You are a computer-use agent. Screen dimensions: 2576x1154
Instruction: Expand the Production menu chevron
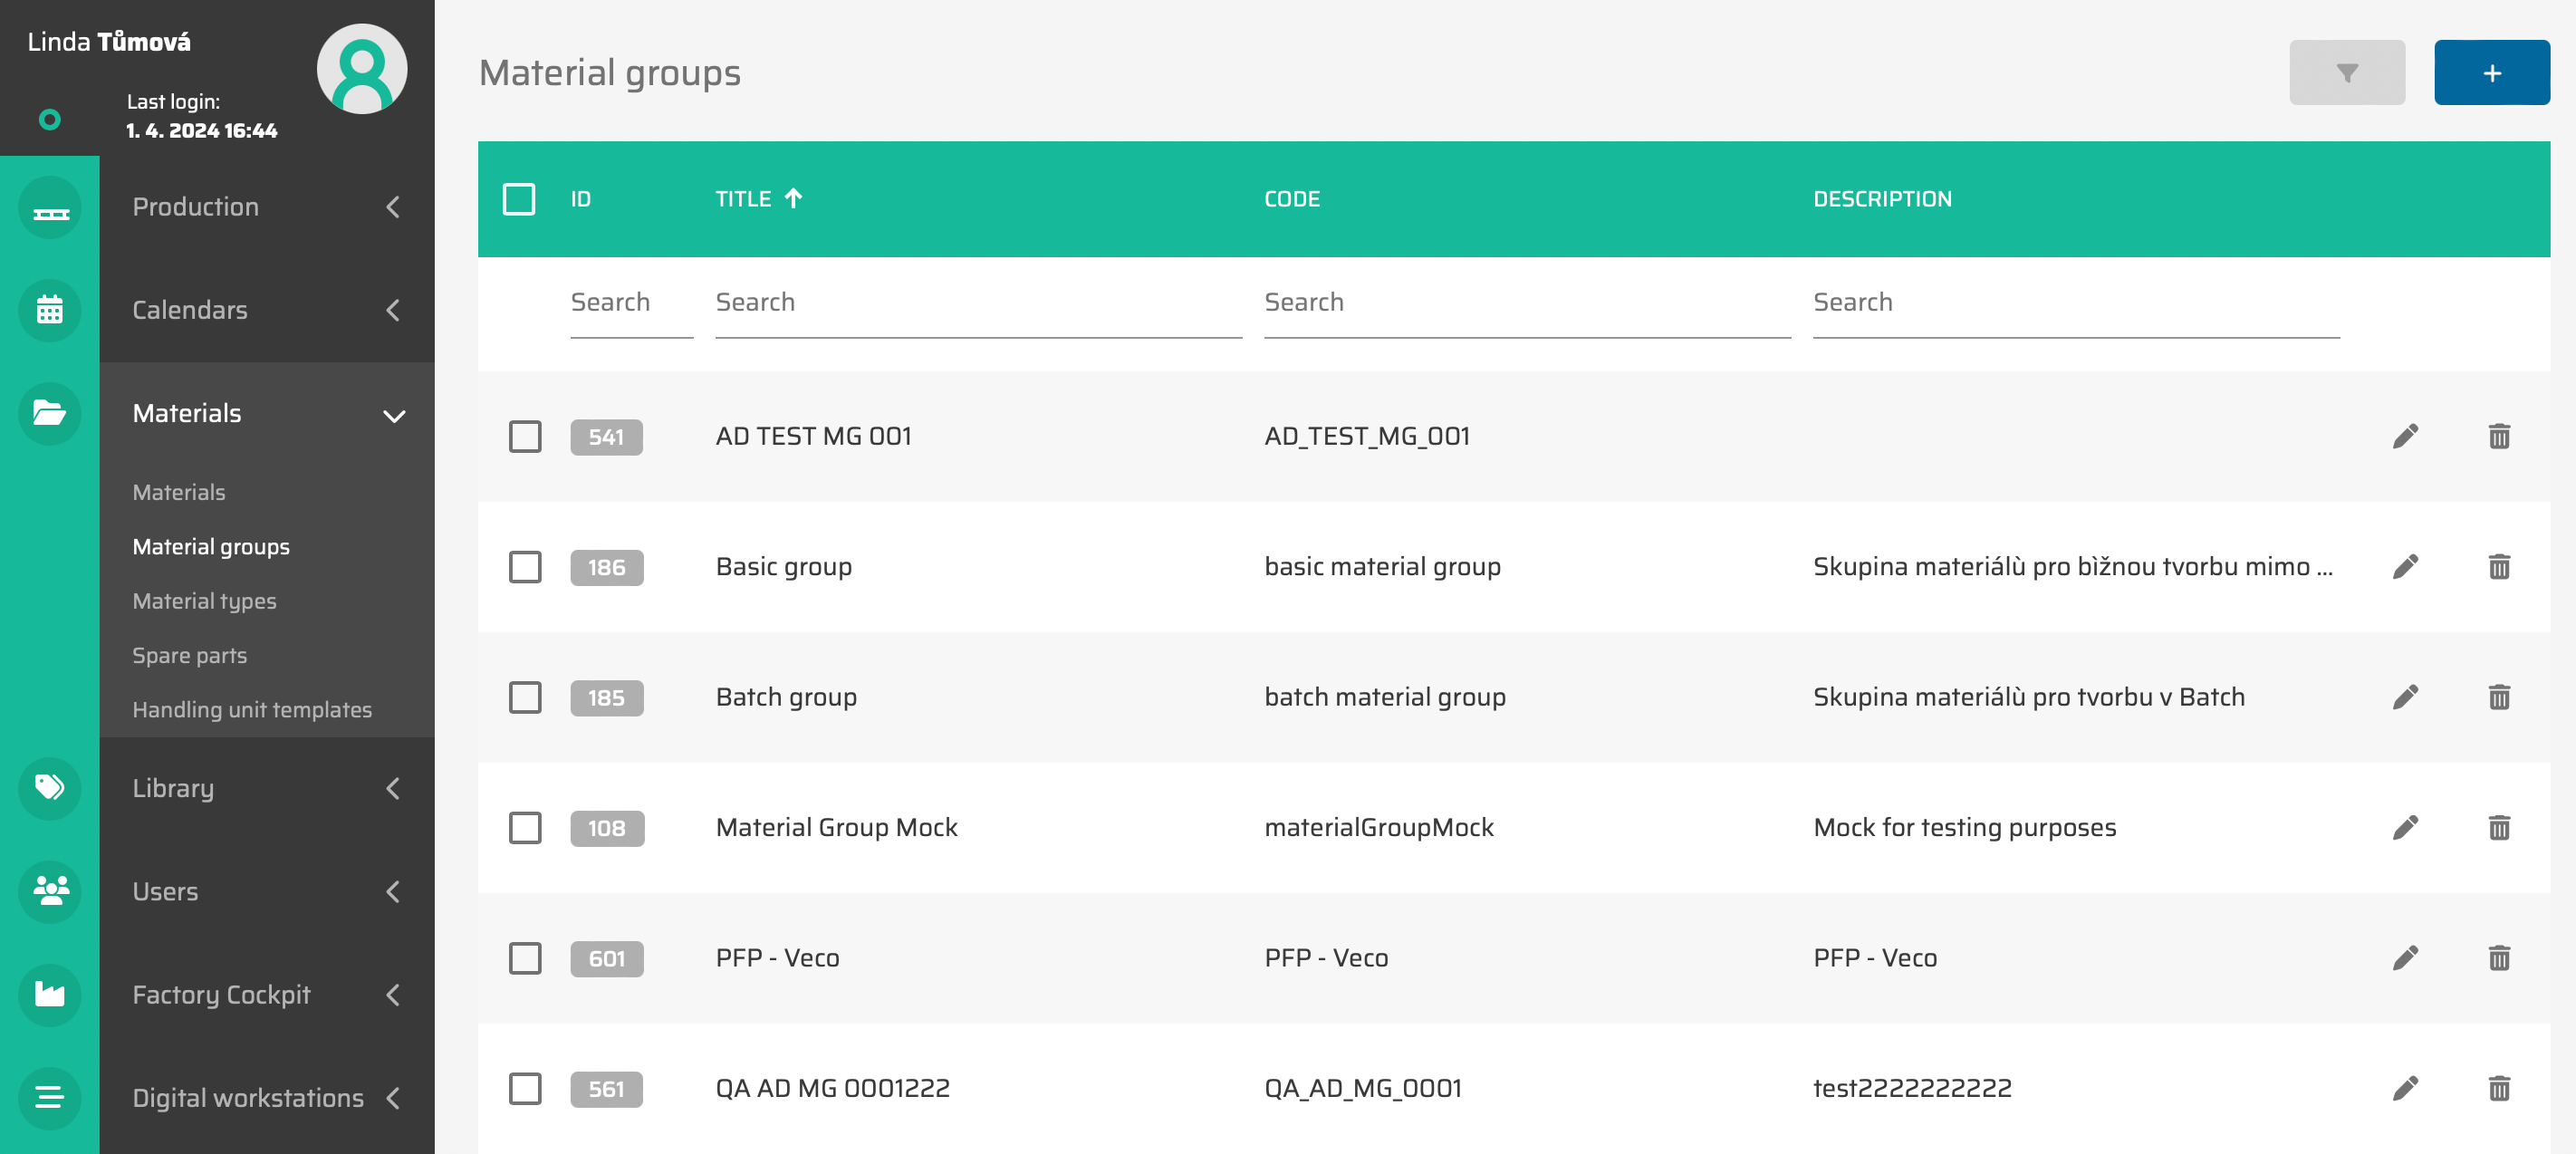click(393, 207)
